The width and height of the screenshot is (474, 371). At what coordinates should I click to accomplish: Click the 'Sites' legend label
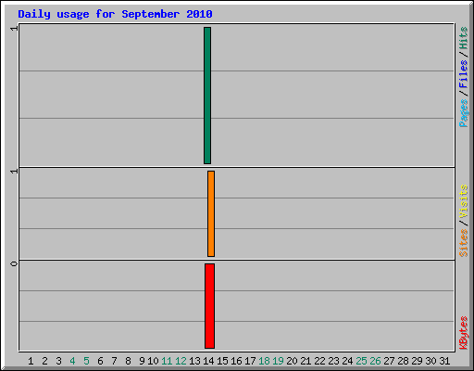click(463, 243)
